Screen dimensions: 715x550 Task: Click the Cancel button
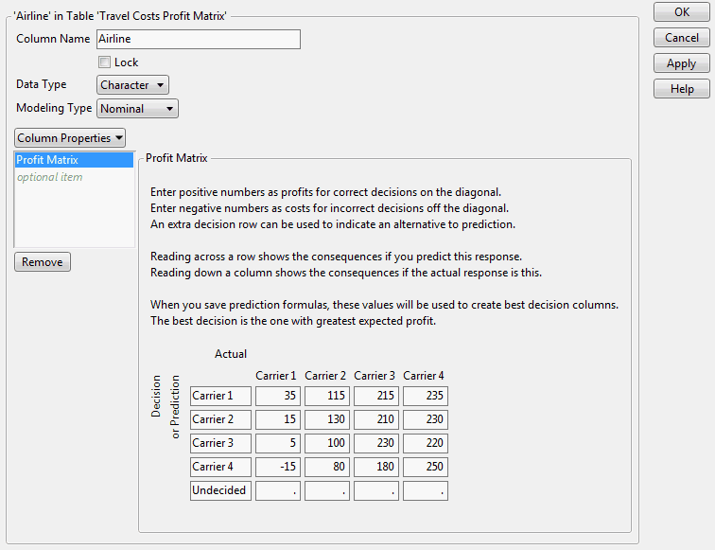pos(682,38)
